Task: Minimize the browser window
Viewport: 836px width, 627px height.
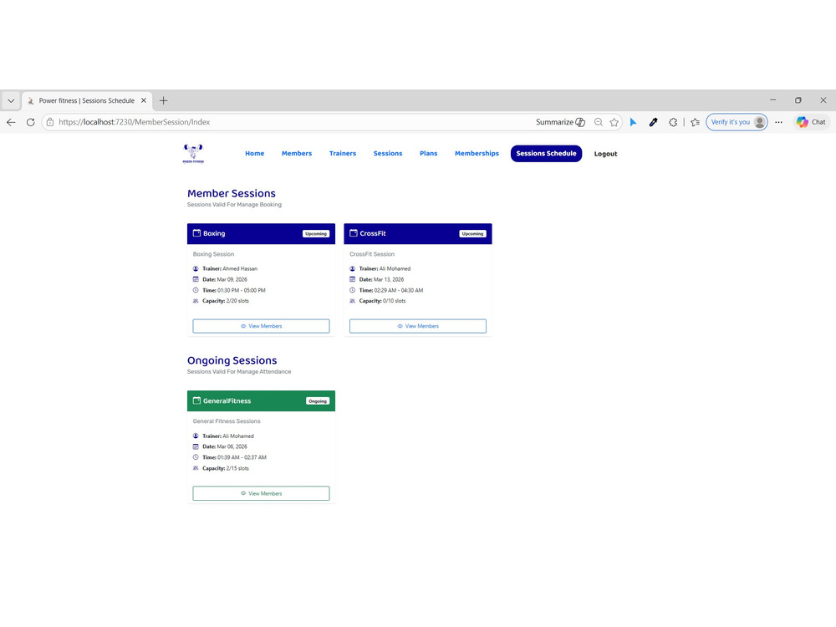Action: click(773, 99)
